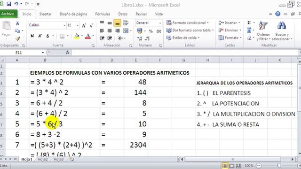Apply thousands separator style (000)

pyautogui.click(x=159, y=31)
